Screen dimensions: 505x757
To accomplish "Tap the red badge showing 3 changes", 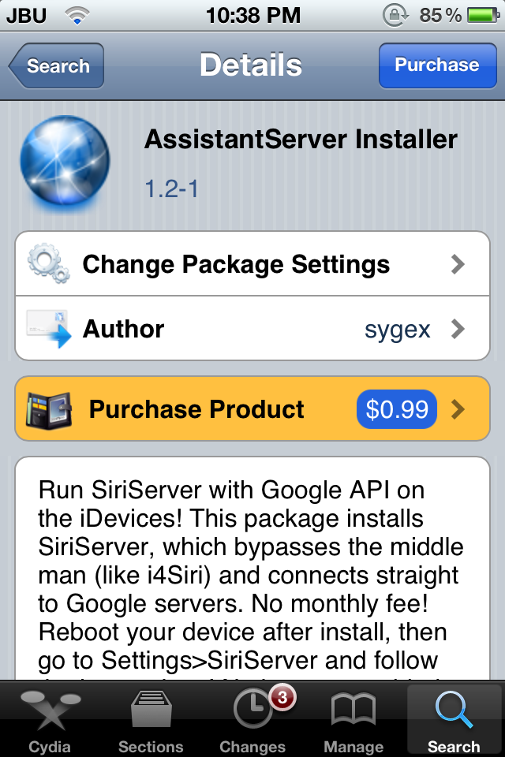I will (282, 698).
